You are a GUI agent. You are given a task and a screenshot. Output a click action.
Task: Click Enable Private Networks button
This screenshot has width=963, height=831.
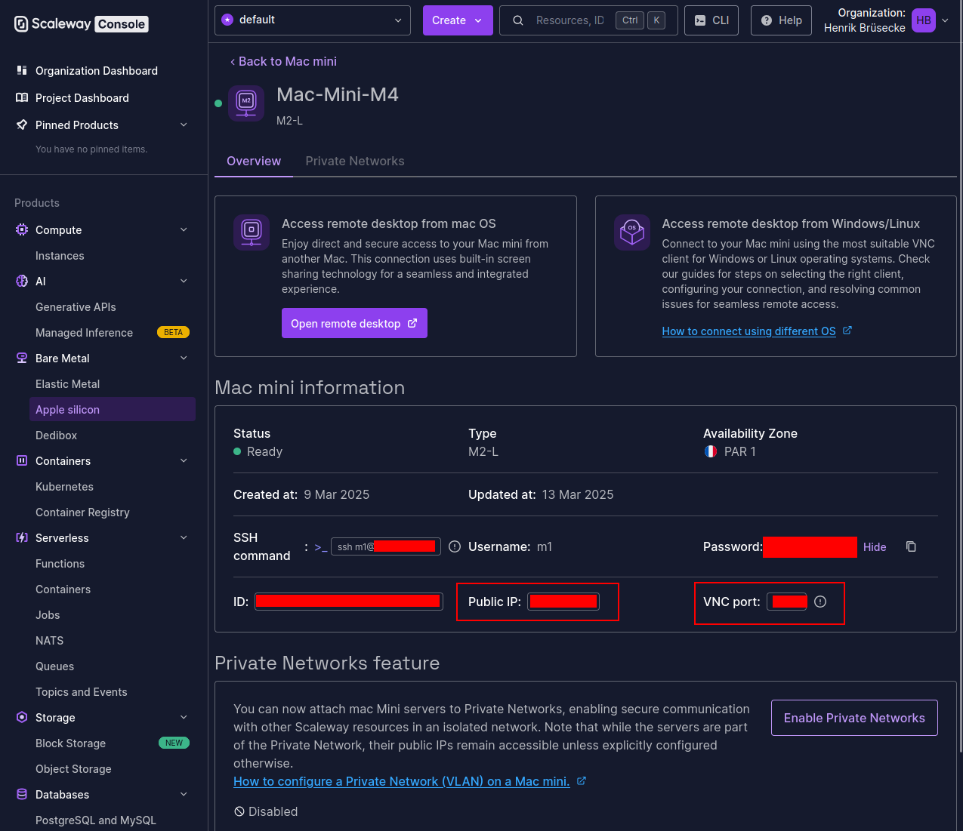854,718
